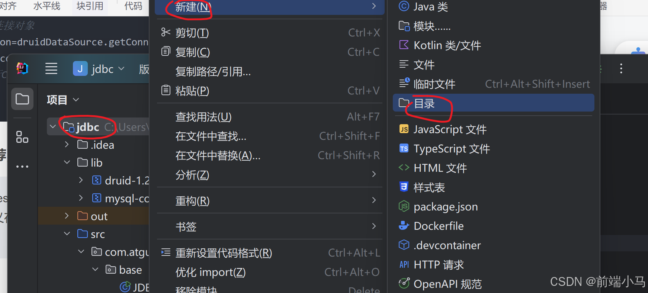Open the jdbc project dropdown
Image resolution: width=648 pixels, height=293 pixels.
click(x=99, y=69)
